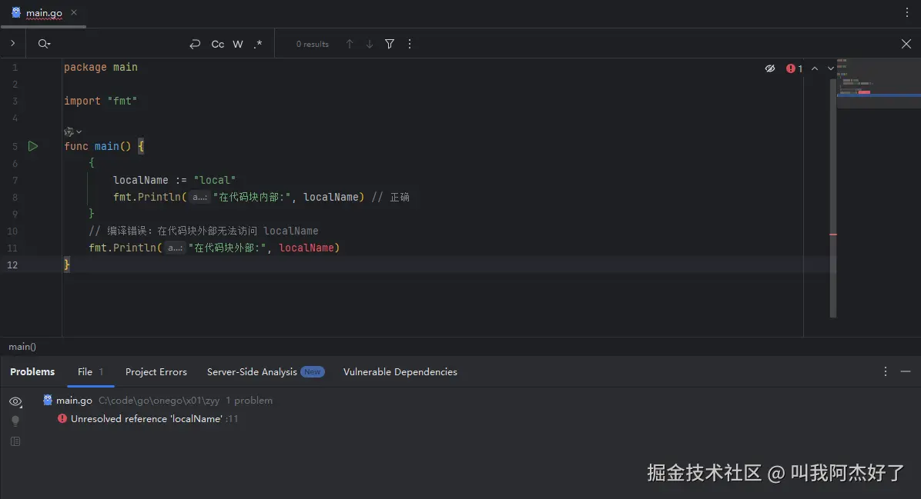Jump to previous highlighted error
This screenshot has height=499, width=921.
pyautogui.click(x=815, y=68)
